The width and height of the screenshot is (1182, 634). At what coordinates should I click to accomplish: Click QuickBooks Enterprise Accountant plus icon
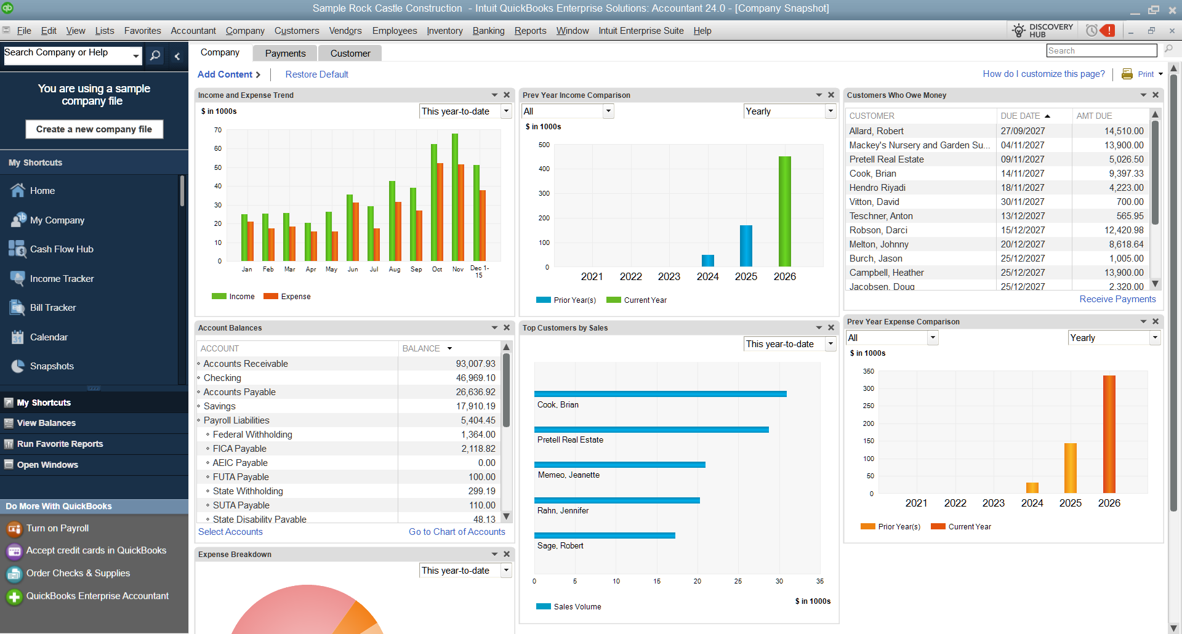tap(14, 596)
